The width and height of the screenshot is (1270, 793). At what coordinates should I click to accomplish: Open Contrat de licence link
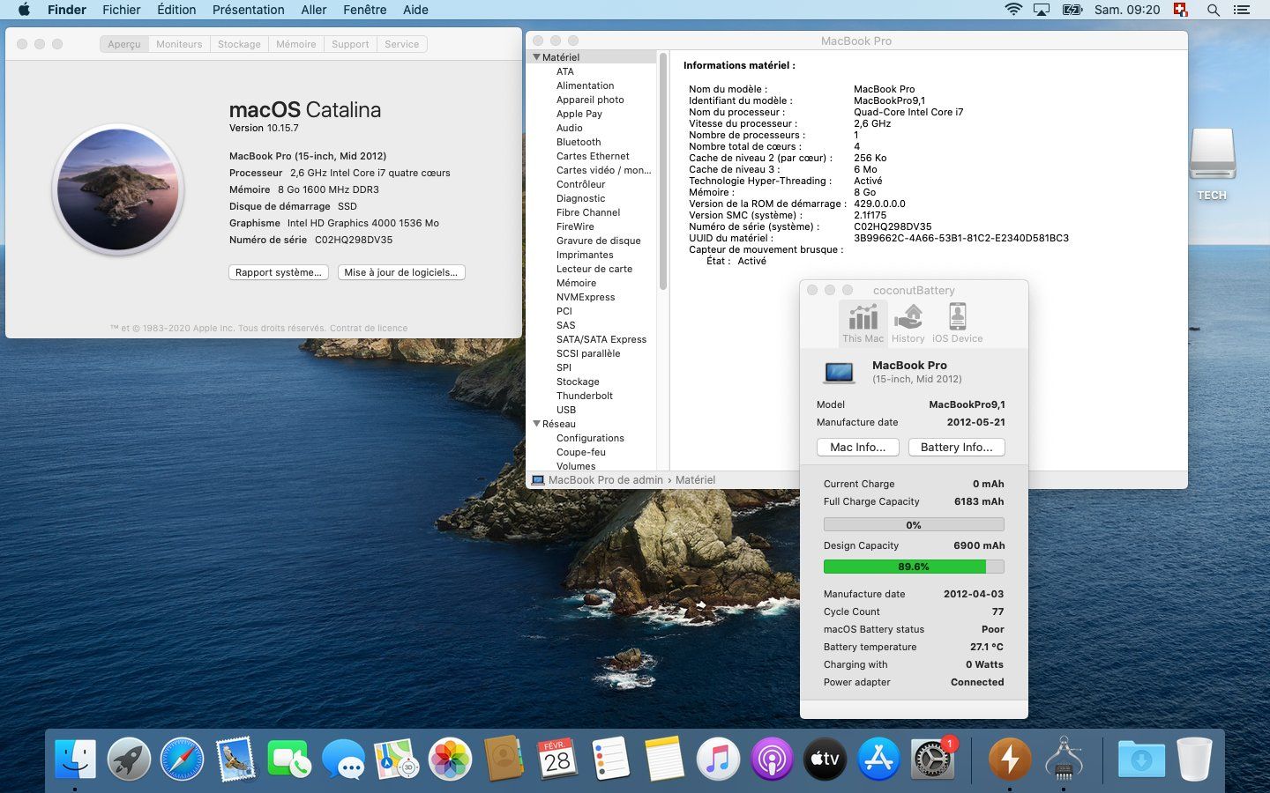pos(369,328)
